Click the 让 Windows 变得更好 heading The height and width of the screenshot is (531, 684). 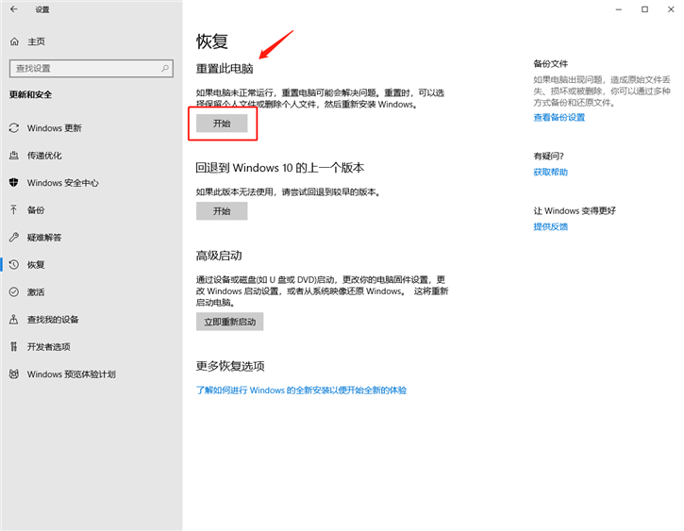click(x=575, y=211)
